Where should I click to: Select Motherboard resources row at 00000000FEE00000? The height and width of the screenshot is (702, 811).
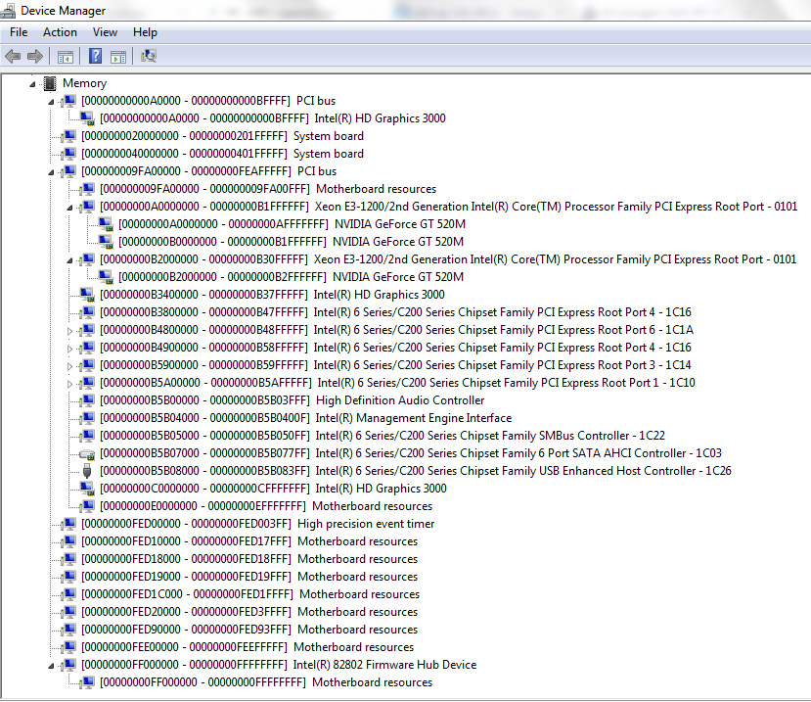click(248, 646)
